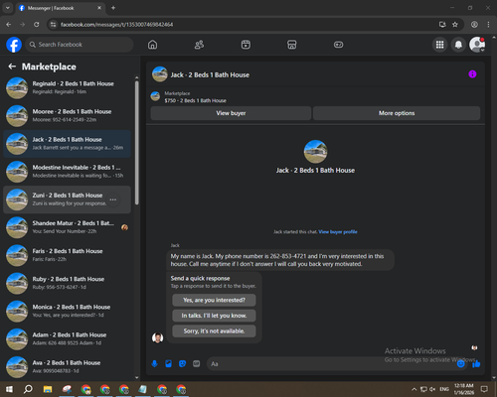Click back arrow beside Marketplace heading

pos(12,66)
